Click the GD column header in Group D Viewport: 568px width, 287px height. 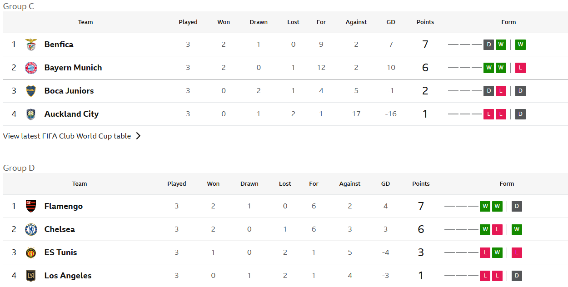point(386,184)
